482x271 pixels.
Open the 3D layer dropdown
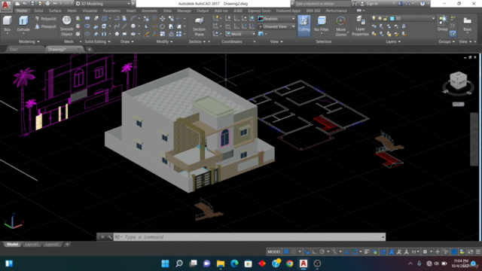pos(403,19)
